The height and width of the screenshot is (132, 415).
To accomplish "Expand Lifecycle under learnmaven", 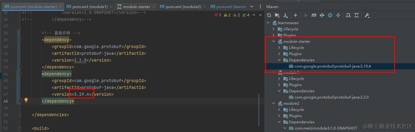I will coord(274,29).
